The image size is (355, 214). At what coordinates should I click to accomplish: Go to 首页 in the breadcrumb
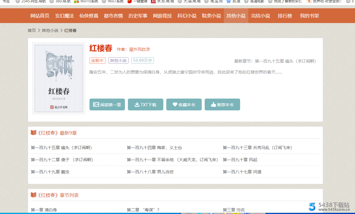[32, 30]
